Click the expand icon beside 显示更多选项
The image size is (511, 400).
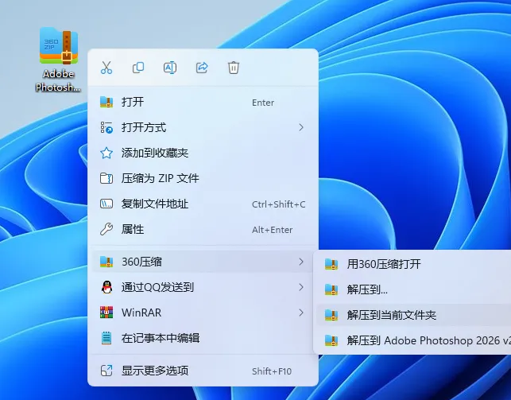(106, 371)
